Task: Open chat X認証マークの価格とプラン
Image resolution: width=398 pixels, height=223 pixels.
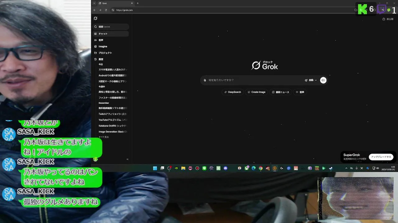Action: pos(113,81)
